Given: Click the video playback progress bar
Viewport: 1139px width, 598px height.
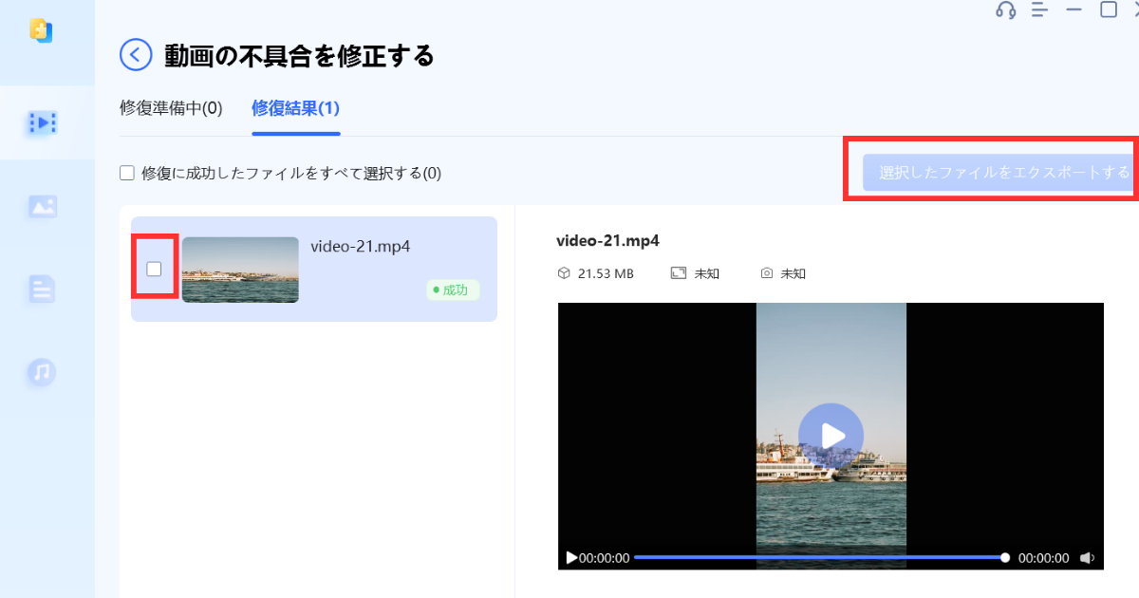Looking at the screenshot, I should tap(818, 558).
